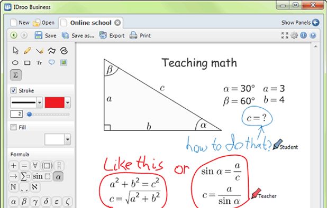Insert the beta symbol
Viewport: 327px width, 208px height.
coord(24,201)
